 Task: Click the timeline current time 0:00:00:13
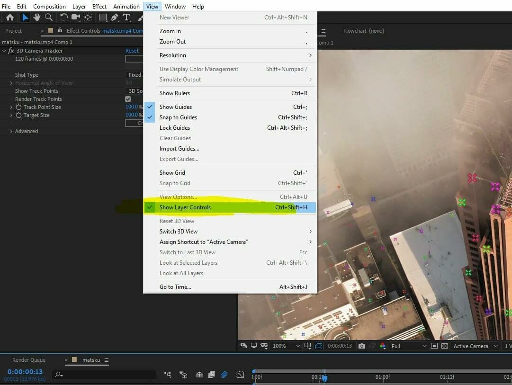pos(25,372)
